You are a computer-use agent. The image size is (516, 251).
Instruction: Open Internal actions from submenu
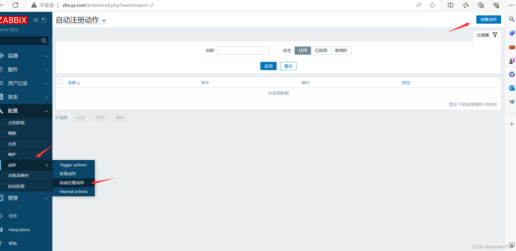(x=73, y=192)
